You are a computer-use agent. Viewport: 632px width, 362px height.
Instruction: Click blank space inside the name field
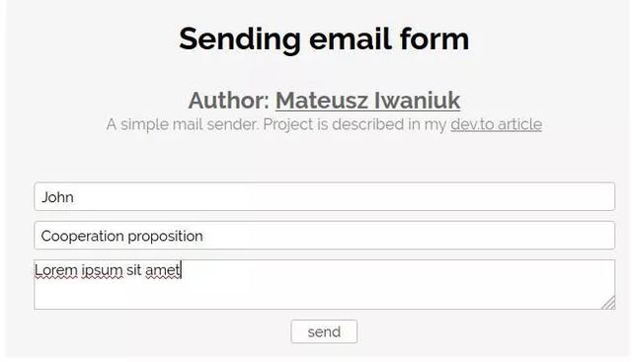[343, 196]
